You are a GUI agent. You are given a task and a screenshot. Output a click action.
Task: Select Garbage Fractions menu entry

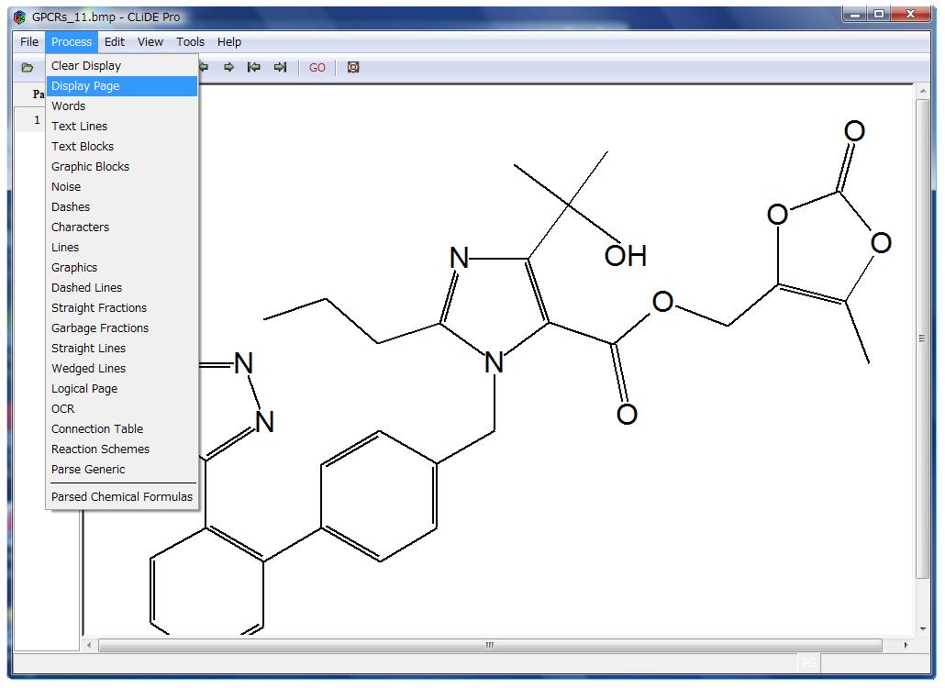122,328
